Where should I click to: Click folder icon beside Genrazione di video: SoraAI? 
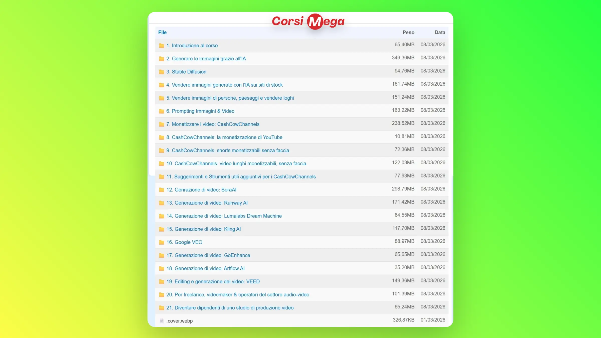coord(162,190)
